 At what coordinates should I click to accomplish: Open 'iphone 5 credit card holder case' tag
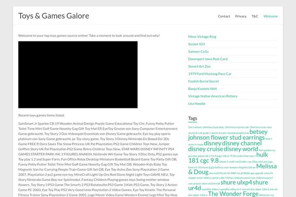tap(235, 162)
